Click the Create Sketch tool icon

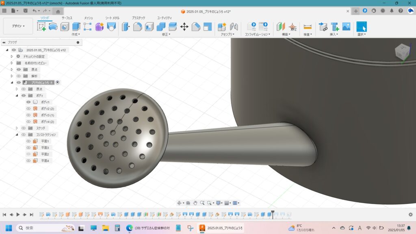point(41,27)
